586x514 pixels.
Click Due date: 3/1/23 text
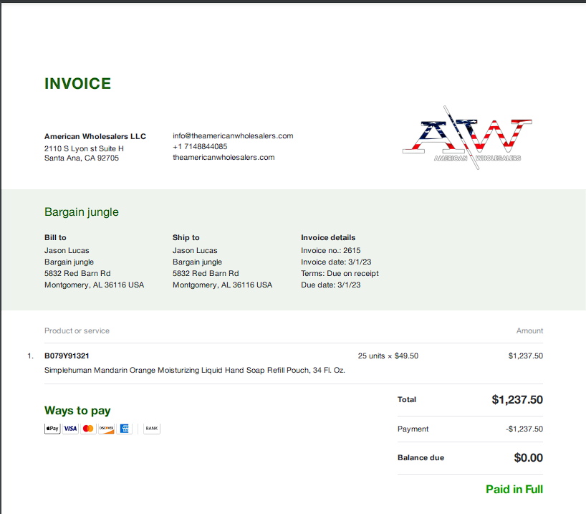tap(331, 285)
